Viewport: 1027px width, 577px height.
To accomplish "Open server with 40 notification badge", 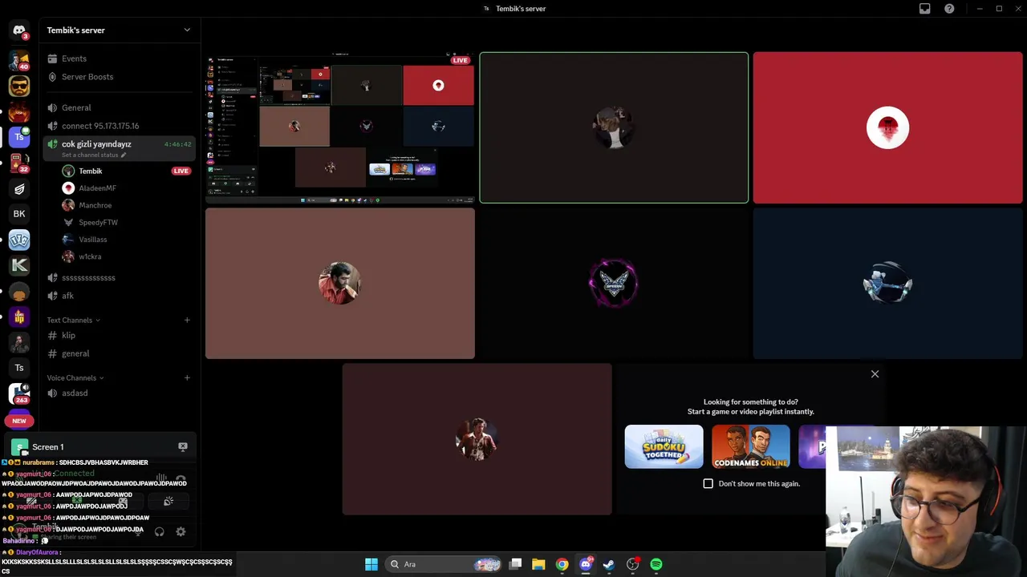I will [x=19, y=60].
